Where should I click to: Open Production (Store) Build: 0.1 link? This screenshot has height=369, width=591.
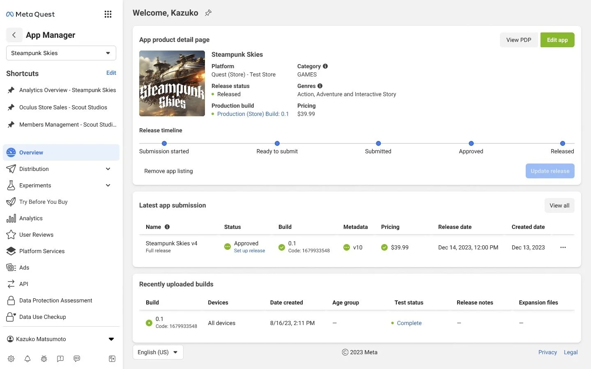click(253, 114)
